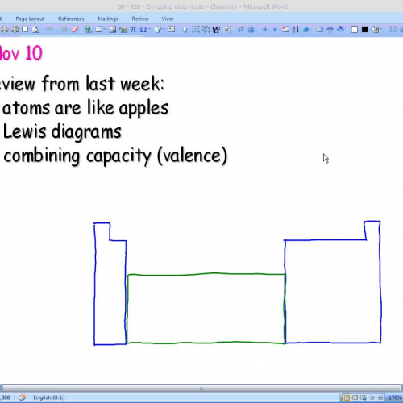Switch to Web Layout view button
The image size is (403, 403).
[x=364, y=397]
